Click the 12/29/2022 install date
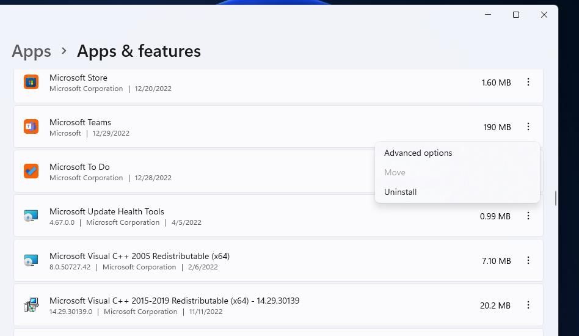 111,133
